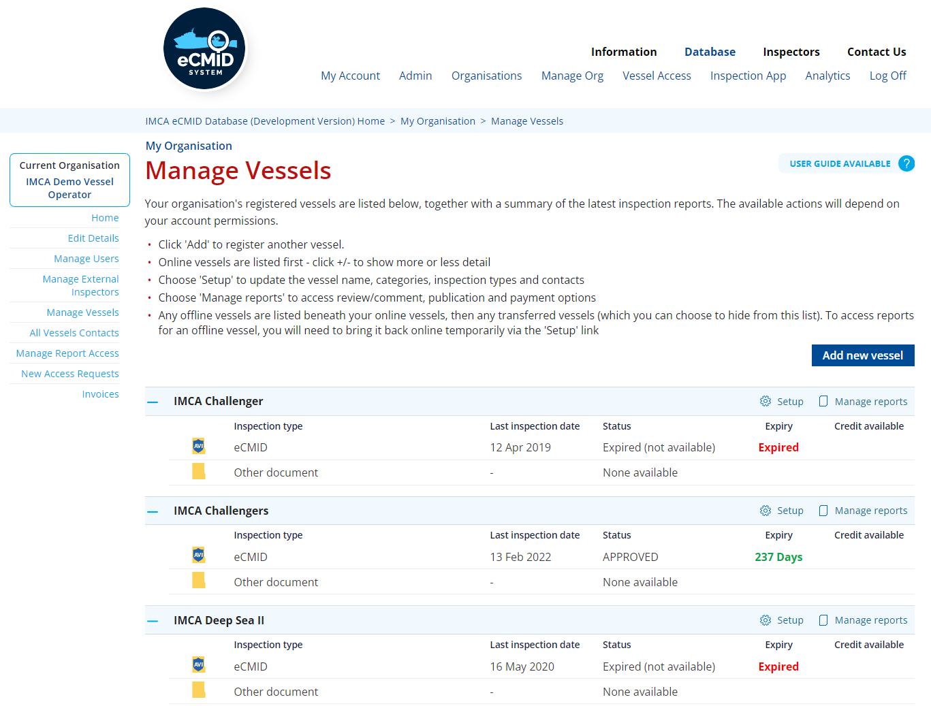Open the Manage Org submenu item

pyautogui.click(x=572, y=76)
